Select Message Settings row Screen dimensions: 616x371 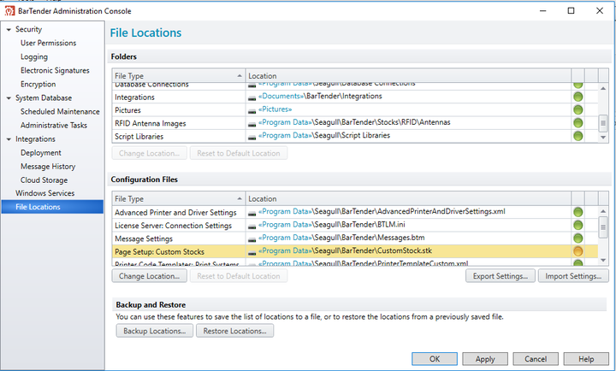click(x=355, y=238)
